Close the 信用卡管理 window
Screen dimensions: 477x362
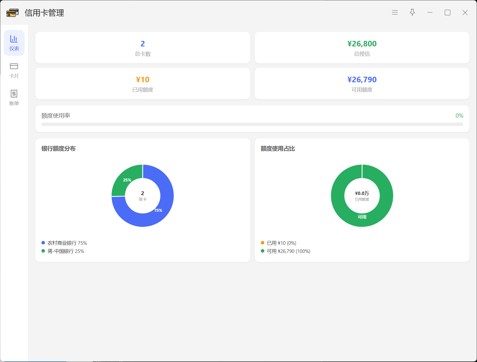(x=465, y=13)
